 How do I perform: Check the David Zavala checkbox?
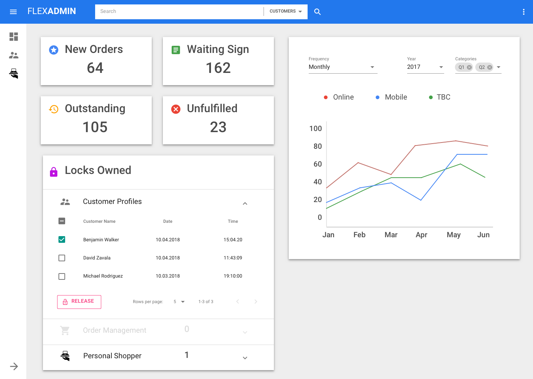tap(62, 258)
